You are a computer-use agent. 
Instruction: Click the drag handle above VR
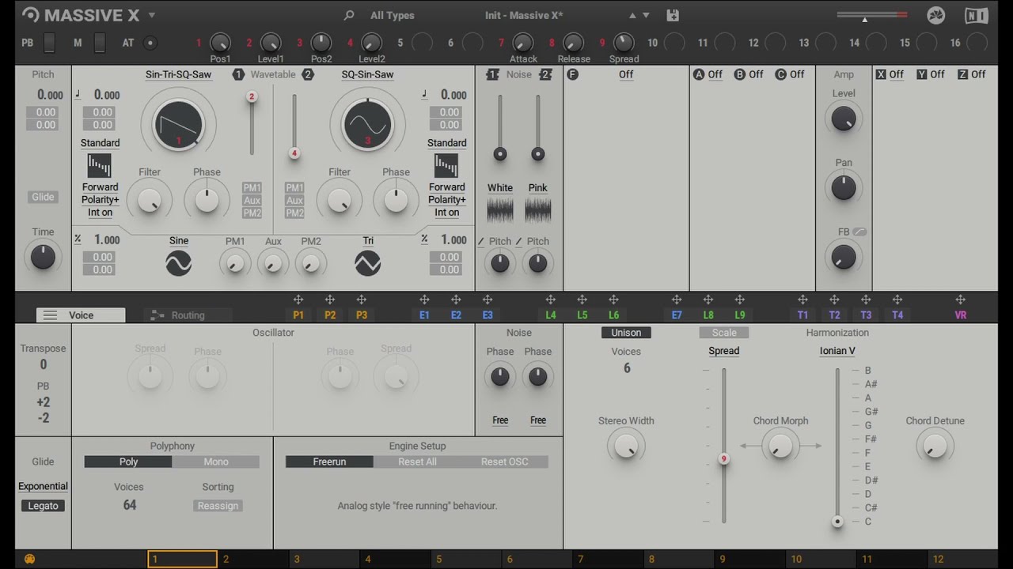click(x=960, y=300)
